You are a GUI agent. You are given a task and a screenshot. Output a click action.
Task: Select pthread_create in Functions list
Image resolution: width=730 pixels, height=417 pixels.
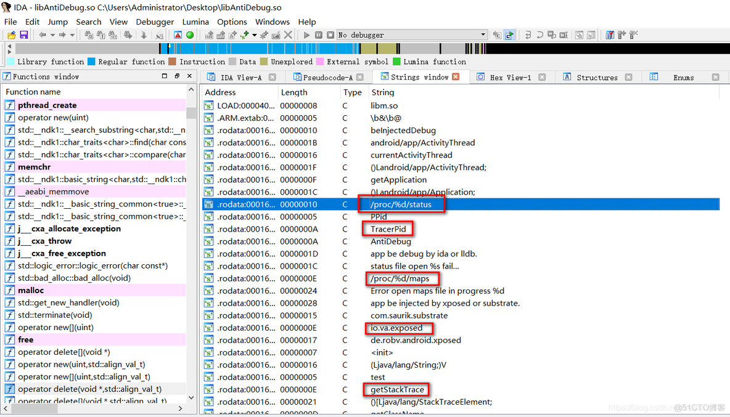coord(95,105)
